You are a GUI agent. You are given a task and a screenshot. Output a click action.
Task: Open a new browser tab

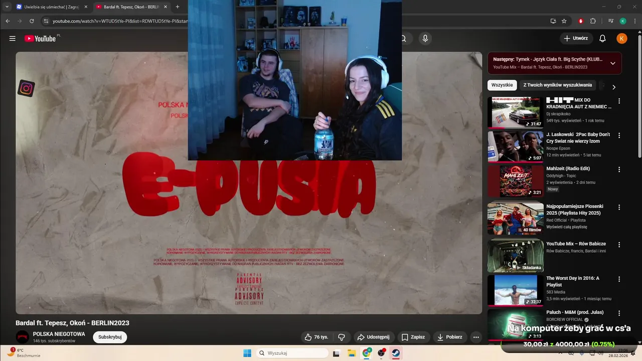click(x=177, y=7)
